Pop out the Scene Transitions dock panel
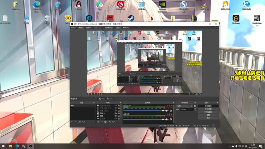Viewport: 265px width, 149px height. click(x=195, y=103)
